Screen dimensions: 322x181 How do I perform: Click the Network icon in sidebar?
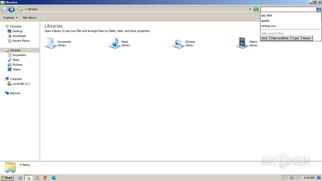(x=7, y=93)
